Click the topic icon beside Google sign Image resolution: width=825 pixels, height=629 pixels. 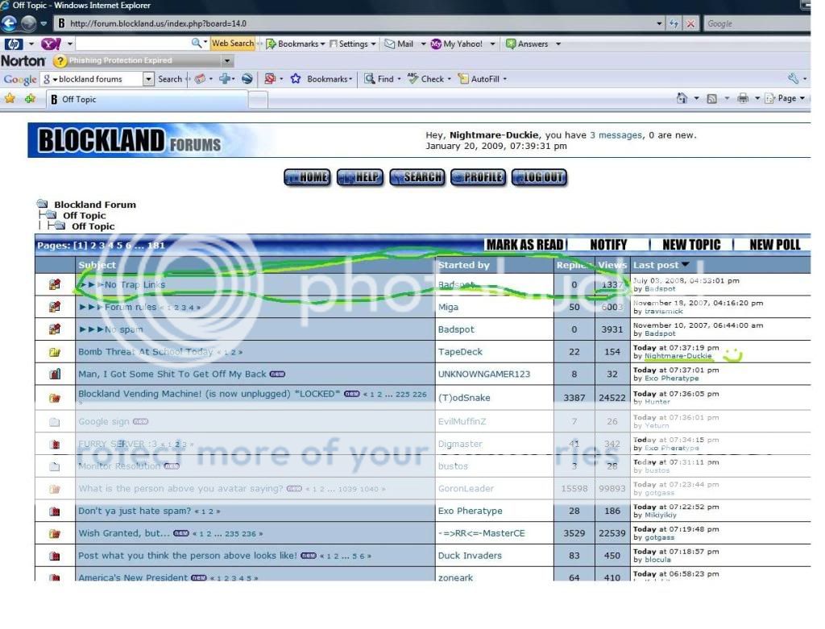(55, 422)
